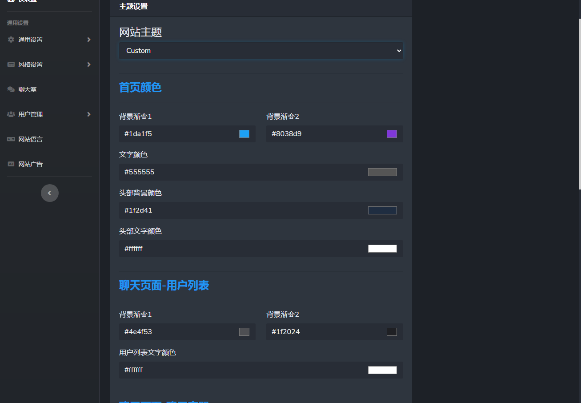Open the 网站语言 menu item
Viewport: 581px width, 403px height.
point(30,139)
